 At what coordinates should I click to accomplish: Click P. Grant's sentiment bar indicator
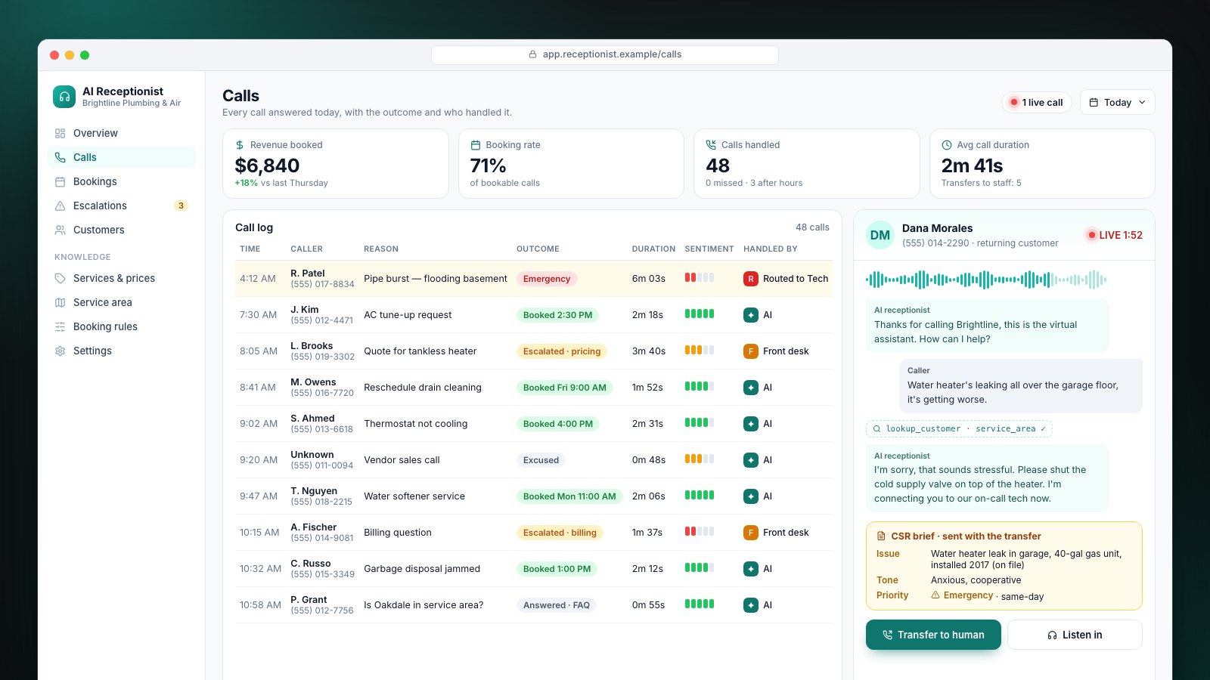click(700, 604)
